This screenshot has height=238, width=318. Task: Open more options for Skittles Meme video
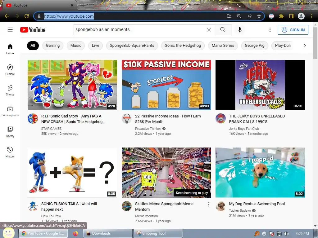coord(209,205)
